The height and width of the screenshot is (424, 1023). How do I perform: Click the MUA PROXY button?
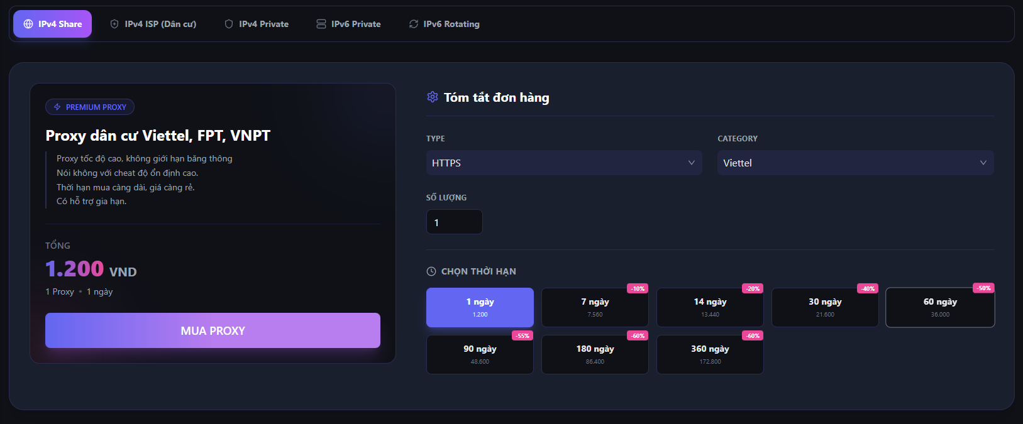(x=213, y=330)
